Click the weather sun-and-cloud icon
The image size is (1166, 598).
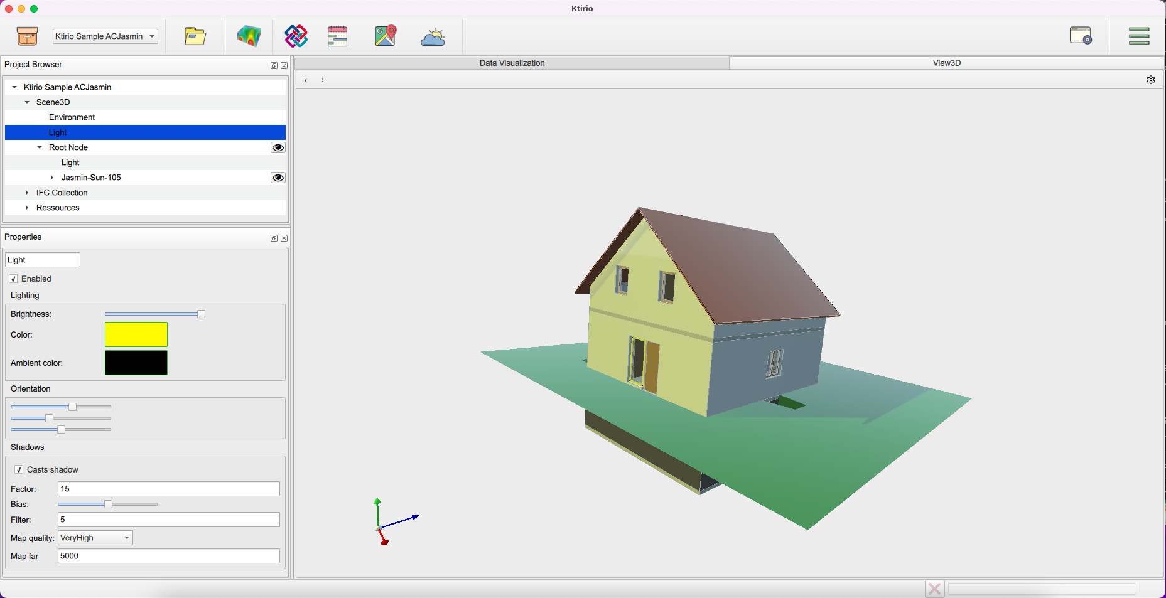[x=433, y=37]
